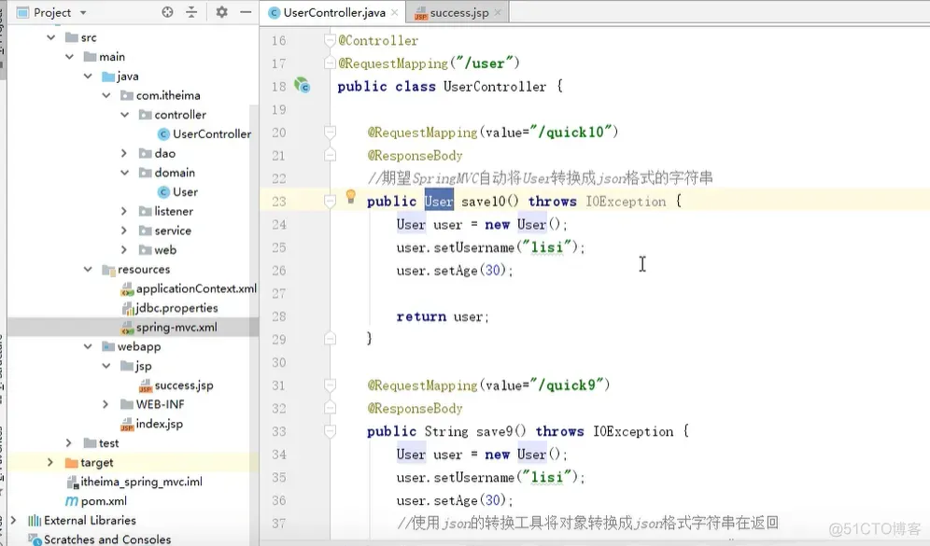Expand the web package
The height and width of the screenshot is (546, 930).
(124, 249)
